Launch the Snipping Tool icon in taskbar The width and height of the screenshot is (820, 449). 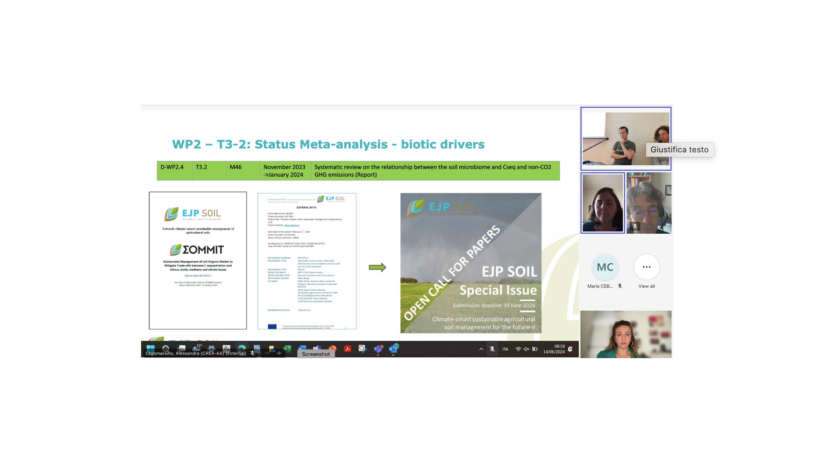click(362, 348)
